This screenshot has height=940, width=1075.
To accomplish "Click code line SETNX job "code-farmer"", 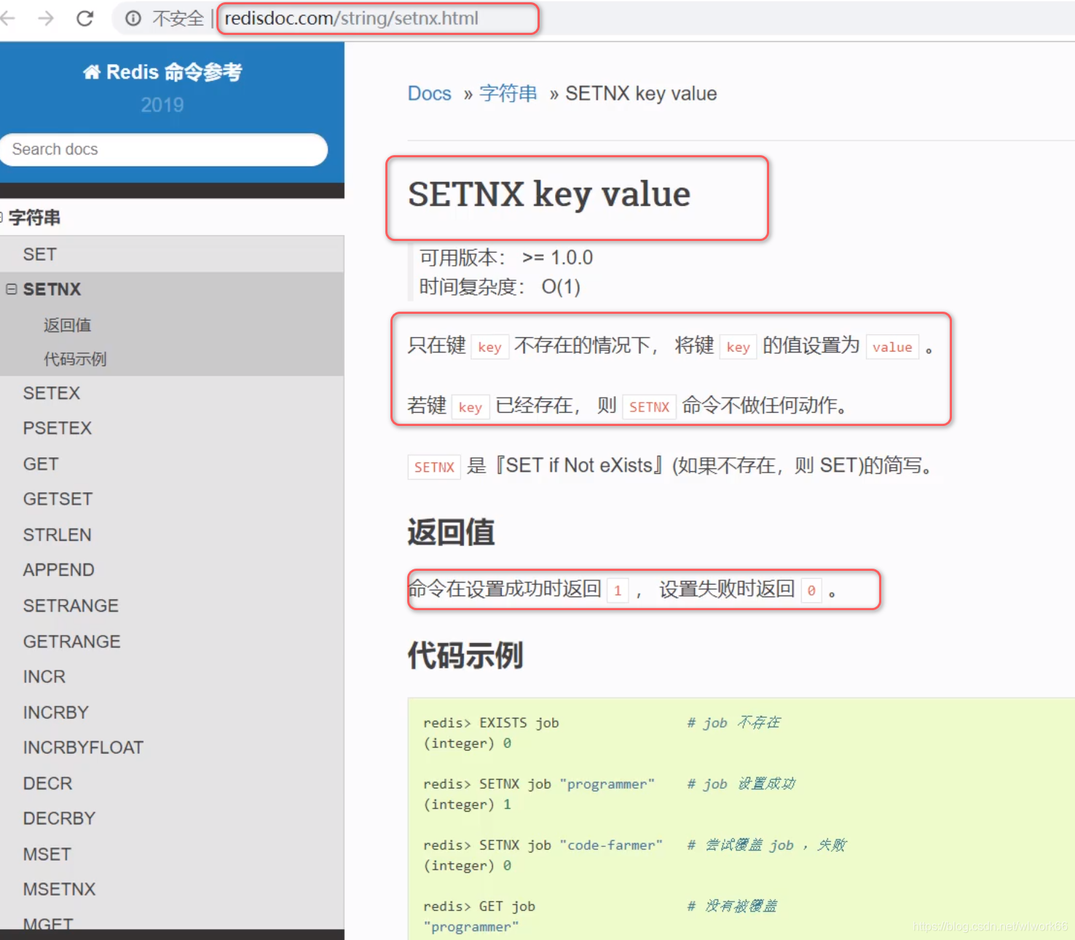I will pyautogui.click(x=543, y=845).
